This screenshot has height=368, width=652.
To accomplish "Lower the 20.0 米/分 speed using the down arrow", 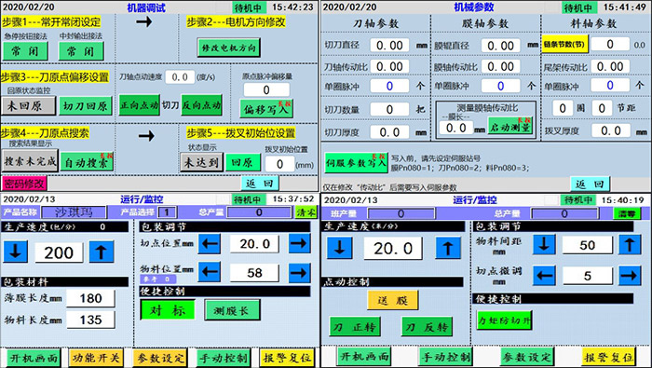I will pos(339,248).
